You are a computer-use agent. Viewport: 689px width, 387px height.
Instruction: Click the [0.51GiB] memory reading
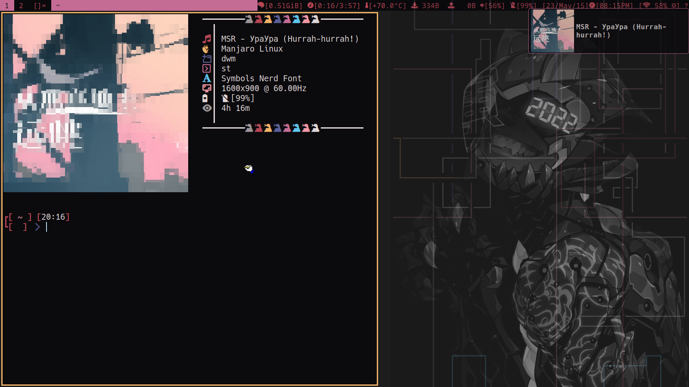click(284, 6)
